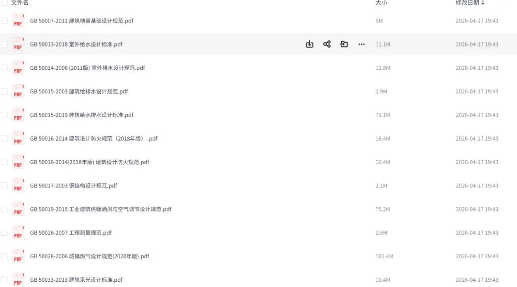Open GB 50016-2014 建筑设计防火规范（2018年版）.pdf
This screenshot has width=517, height=287.
pos(94,139)
